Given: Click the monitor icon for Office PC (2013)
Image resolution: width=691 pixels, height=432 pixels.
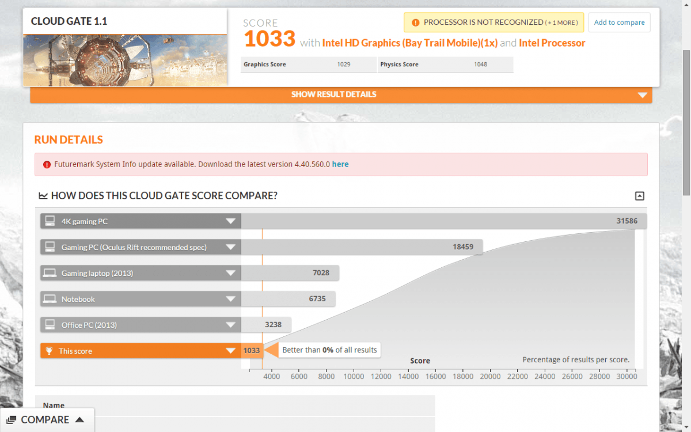Looking at the screenshot, I should (x=50, y=325).
